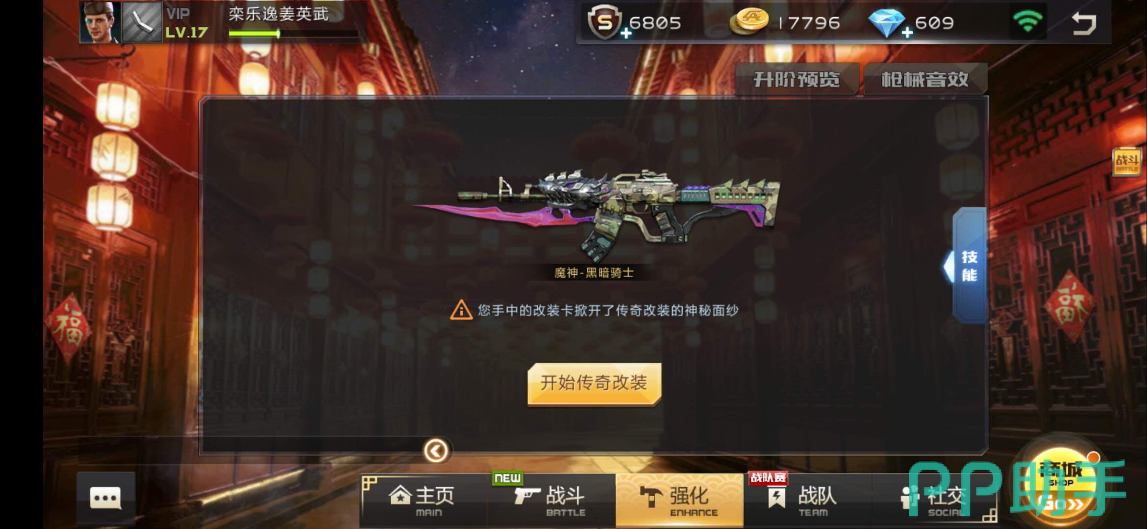Collapse panel with circular left arrow
The height and width of the screenshot is (529, 1147).
point(436,451)
